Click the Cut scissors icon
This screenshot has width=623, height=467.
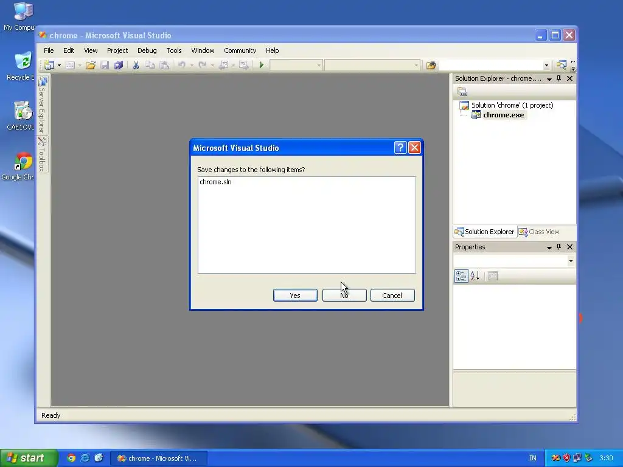[136, 65]
